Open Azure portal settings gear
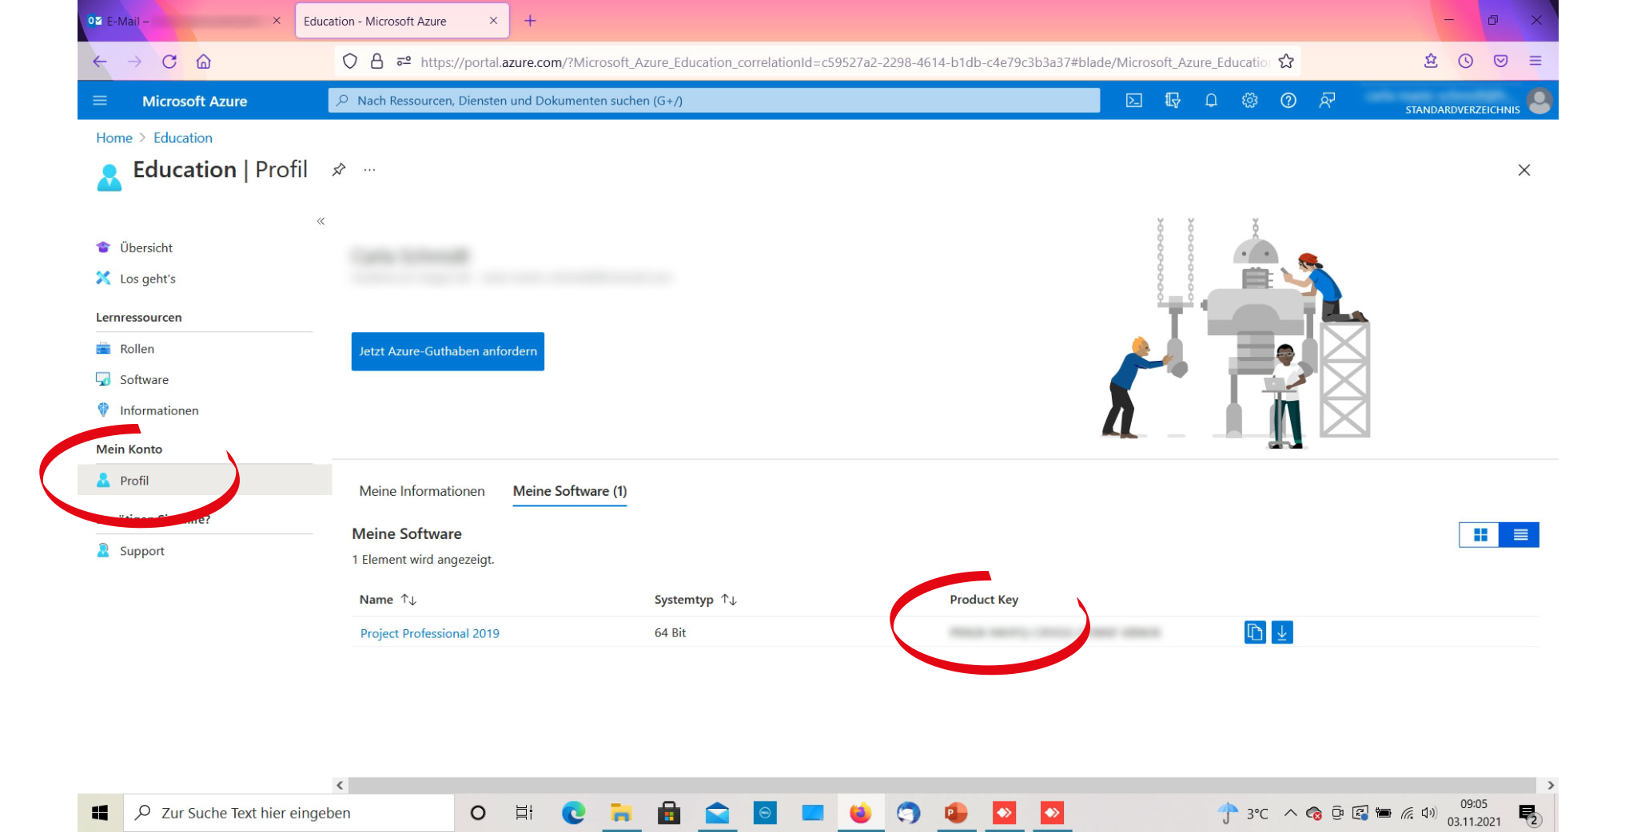Screen dimensions: 1637x832 pos(1249,101)
